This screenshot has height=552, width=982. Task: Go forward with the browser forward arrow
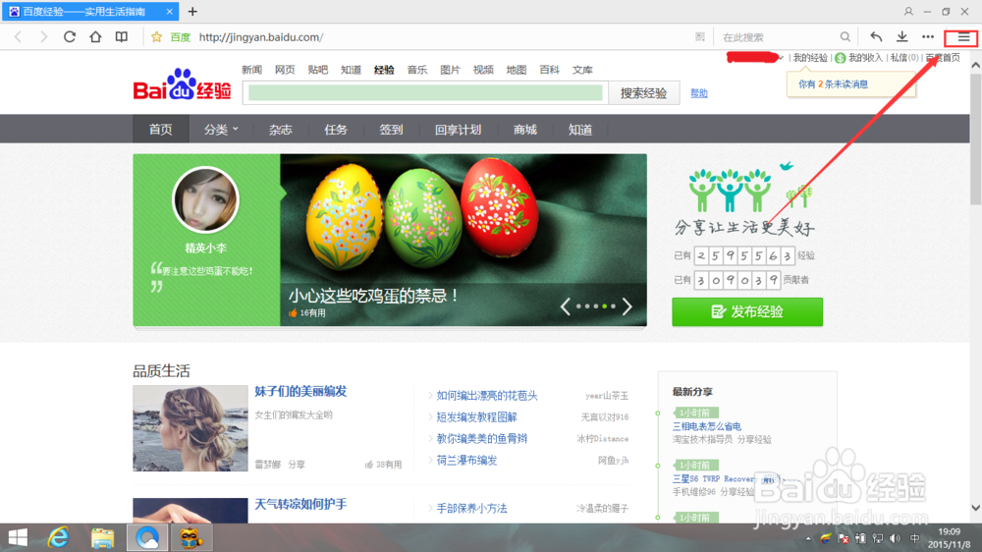pyautogui.click(x=43, y=37)
